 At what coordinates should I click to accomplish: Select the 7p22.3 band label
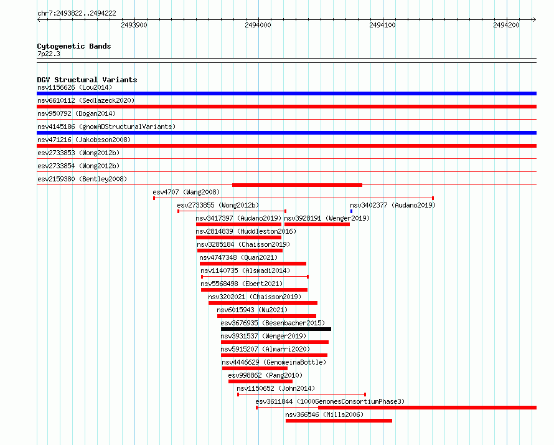click(x=49, y=54)
